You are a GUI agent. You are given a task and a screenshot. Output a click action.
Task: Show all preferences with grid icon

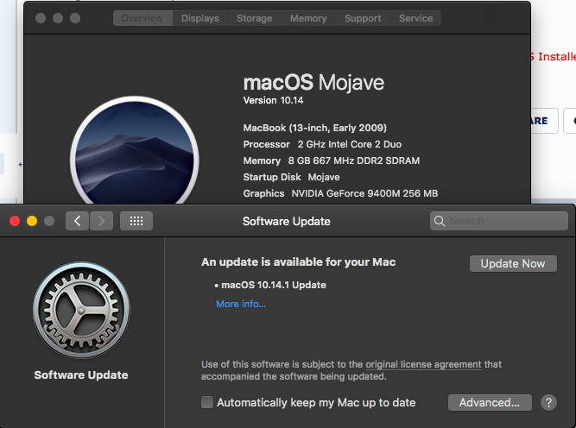[136, 221]
